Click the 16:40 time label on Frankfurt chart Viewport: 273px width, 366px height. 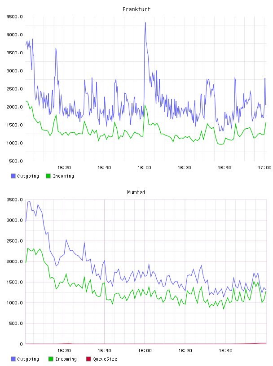click(x=225, y=168)
